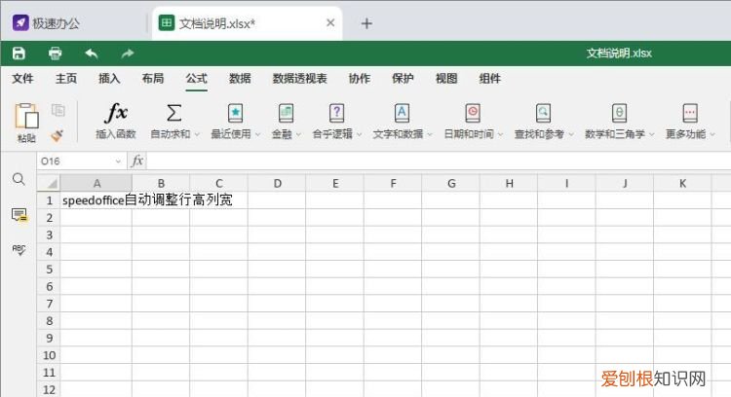The height and width of the screenshot is (397, 731).
Task: Open the Text and Data functions icon
Action: [402, 113]
